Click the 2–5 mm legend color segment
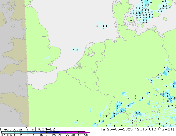 pos(24,132)
